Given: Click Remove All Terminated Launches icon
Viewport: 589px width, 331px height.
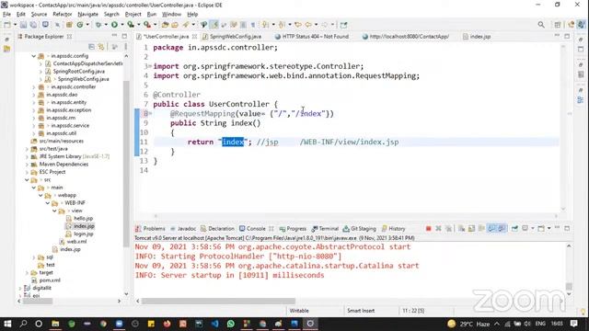Looking at the screenshot, I should [448, 229].
